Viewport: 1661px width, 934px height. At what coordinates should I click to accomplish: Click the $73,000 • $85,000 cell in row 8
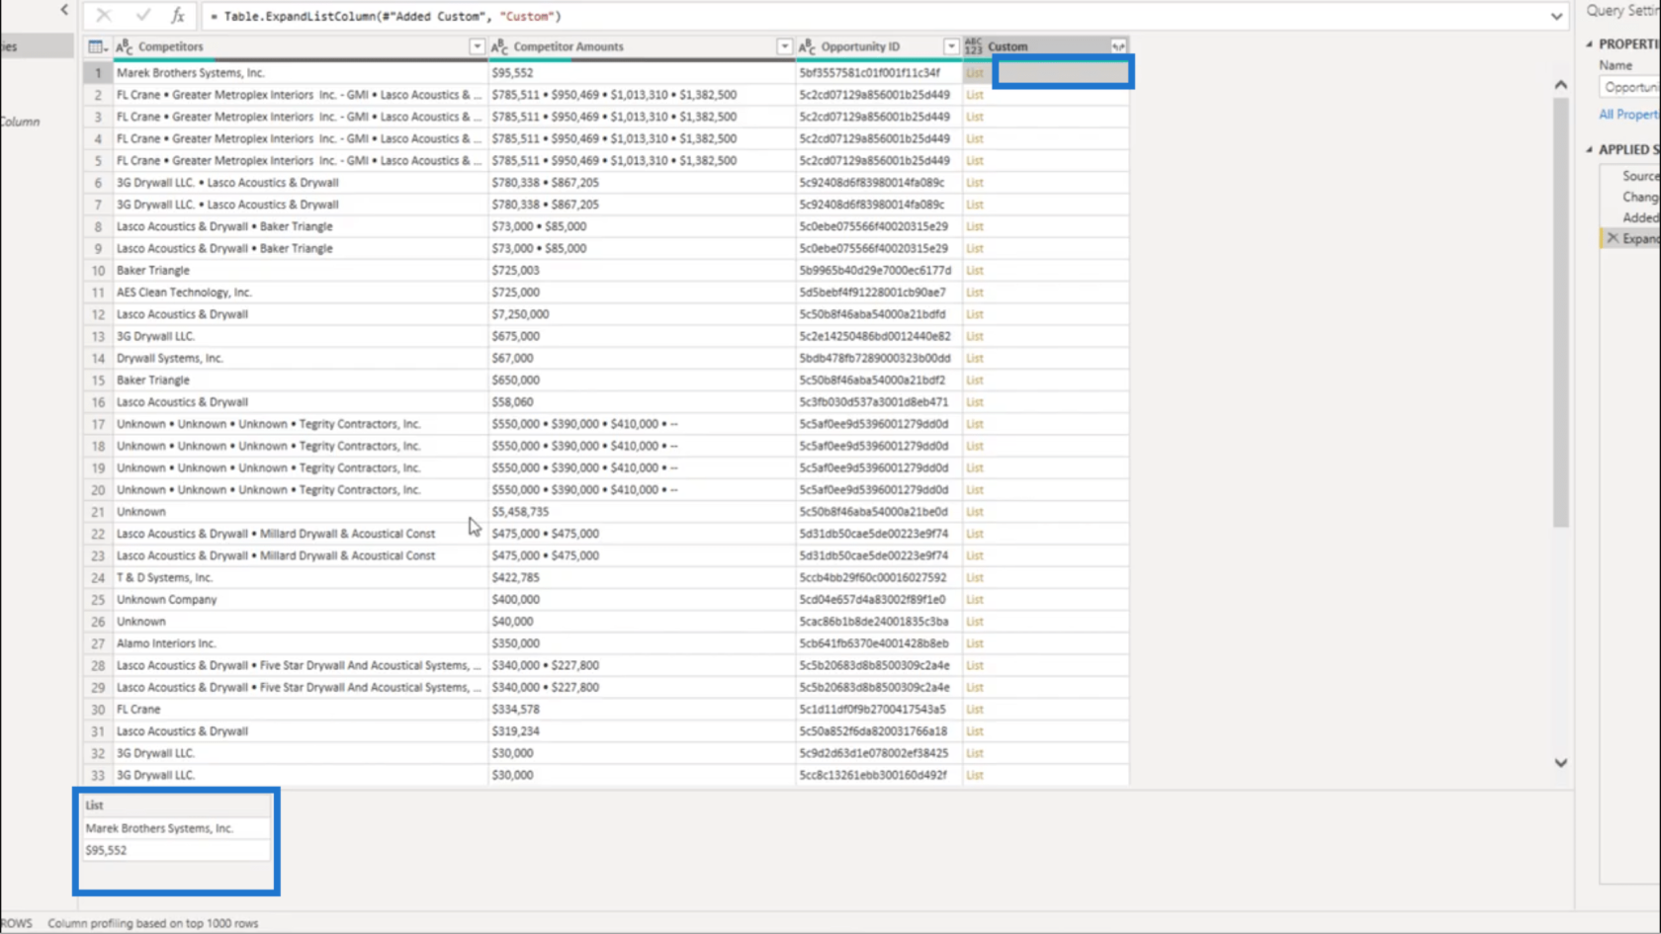pyautogui.click(x=641, y=226)
